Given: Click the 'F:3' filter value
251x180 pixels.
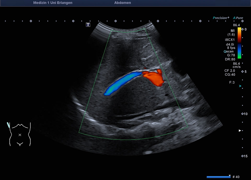Looking at the screenshot, I should 232,82.
